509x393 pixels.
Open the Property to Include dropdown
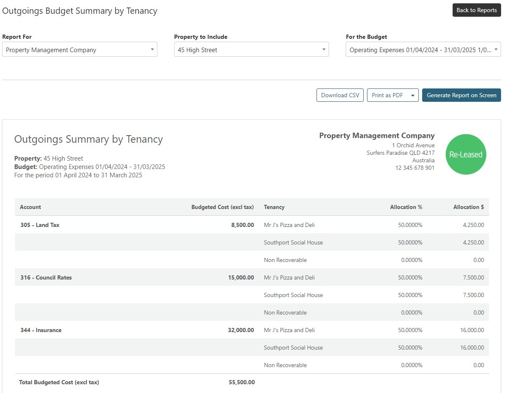click(251, 50)
